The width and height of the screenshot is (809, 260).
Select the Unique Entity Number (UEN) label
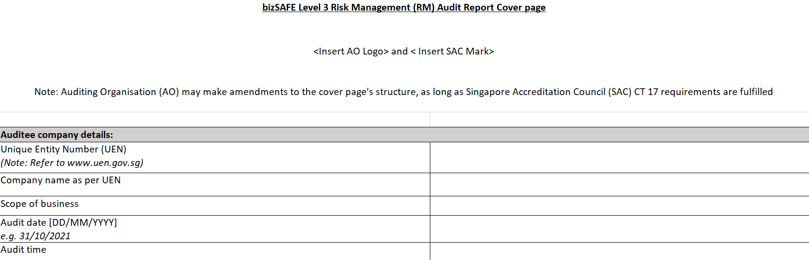click(64, 150)
